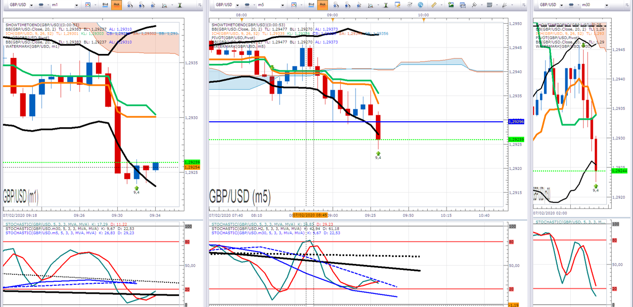Click 9,4 arrow signal in m1 chart
The image size is (633, 307).
coord(136,190)
